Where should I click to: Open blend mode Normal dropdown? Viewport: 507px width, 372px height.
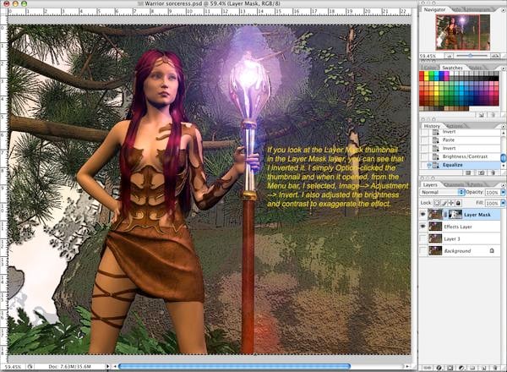[x=442, y=192]
